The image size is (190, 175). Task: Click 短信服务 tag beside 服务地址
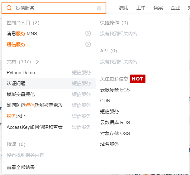click(81, 116)
